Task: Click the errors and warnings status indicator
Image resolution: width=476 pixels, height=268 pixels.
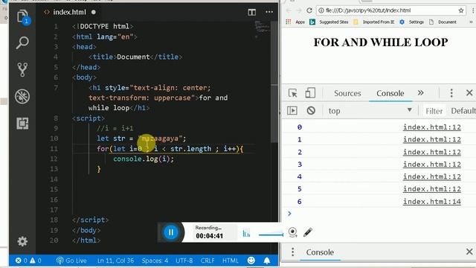Action: tap(28, 261)
